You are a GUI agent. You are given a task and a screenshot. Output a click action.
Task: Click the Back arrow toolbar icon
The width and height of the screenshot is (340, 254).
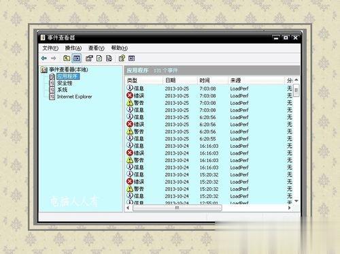coord(44,59)
